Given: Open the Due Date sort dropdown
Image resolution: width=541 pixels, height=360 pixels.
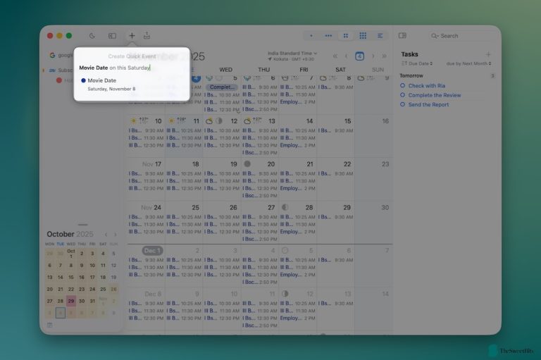Looking at the screenshot, I should tap(417, 63).
